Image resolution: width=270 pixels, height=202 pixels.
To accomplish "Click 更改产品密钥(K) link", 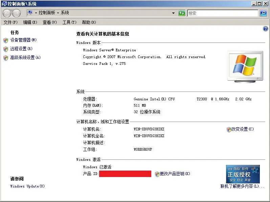I will pos(175,174).
